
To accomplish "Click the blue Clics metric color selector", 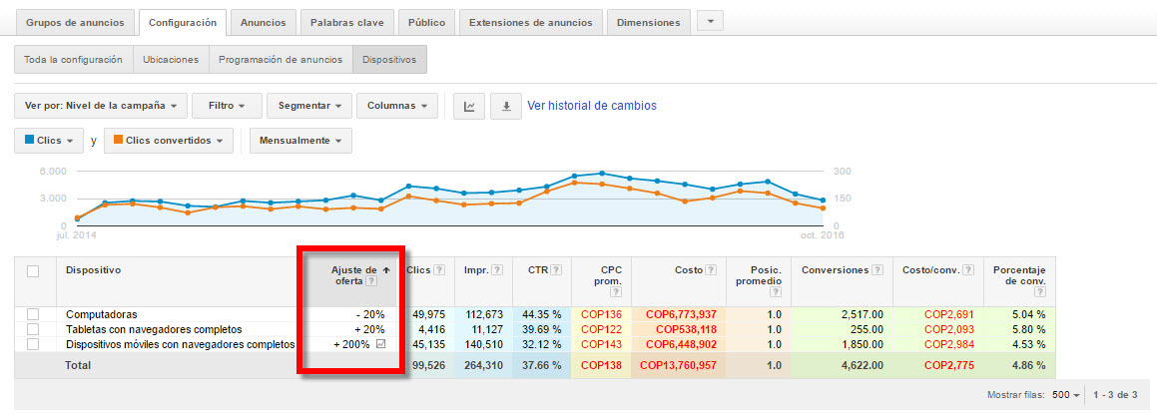I will point(49,141).
